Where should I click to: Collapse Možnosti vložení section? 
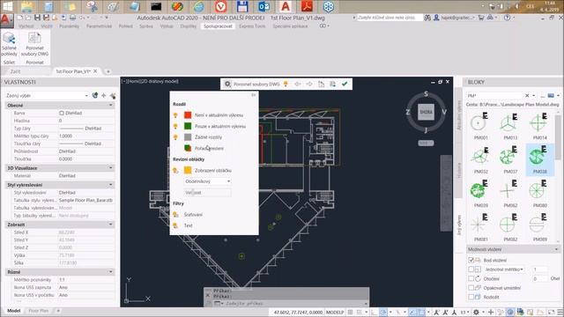[556, 249]
